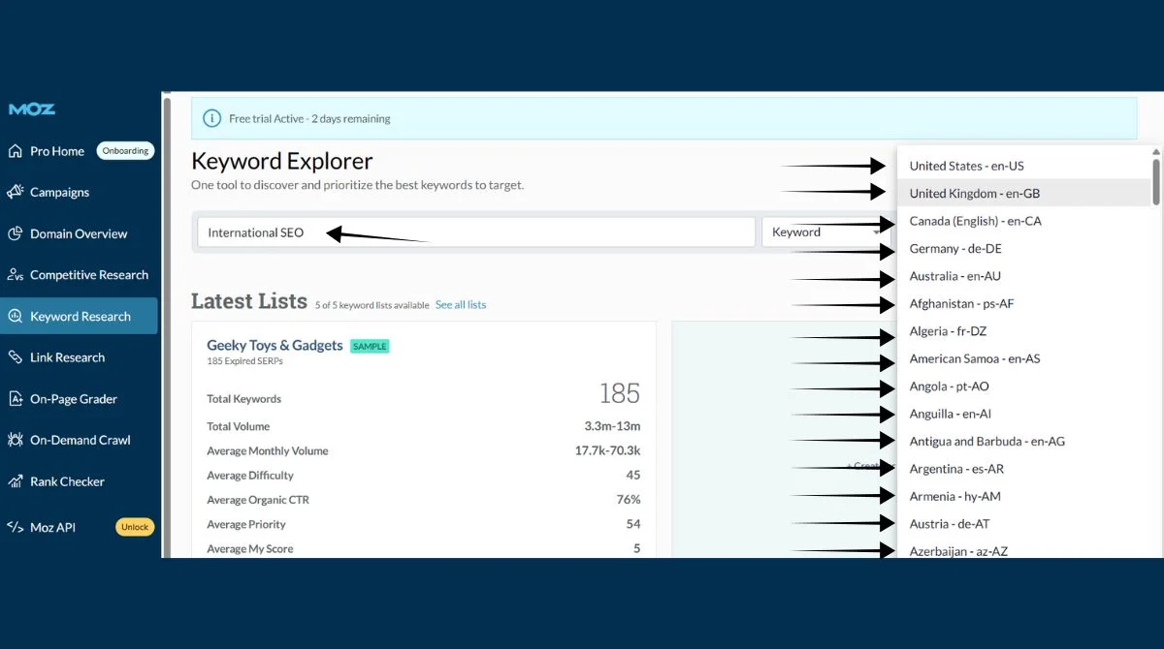The image size is (1164, 649).
Task: Select Algeria - fr-DZ
Action: pos(1024,331)
